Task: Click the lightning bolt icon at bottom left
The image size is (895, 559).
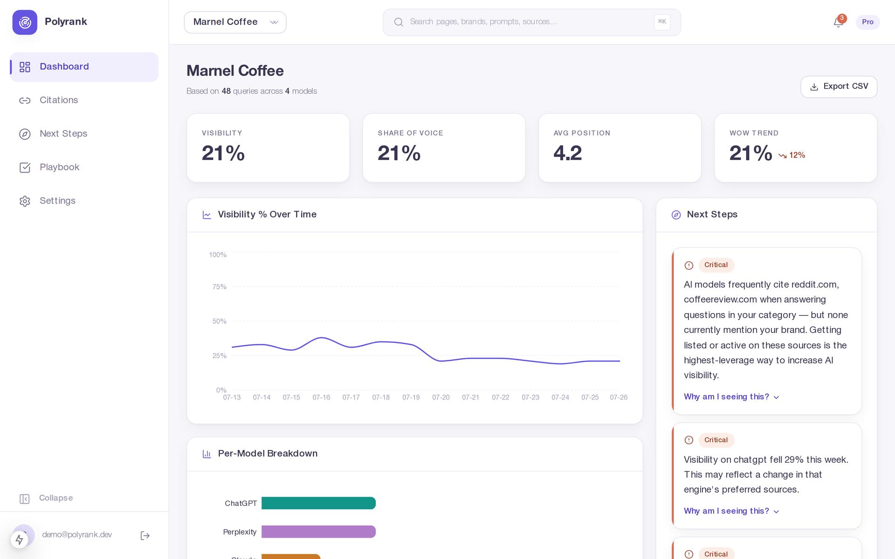Action: (x=19, y=539)
